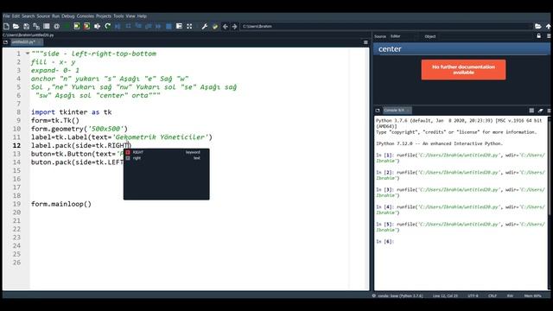Click the back arrow in the toolbar

[225, 27]
